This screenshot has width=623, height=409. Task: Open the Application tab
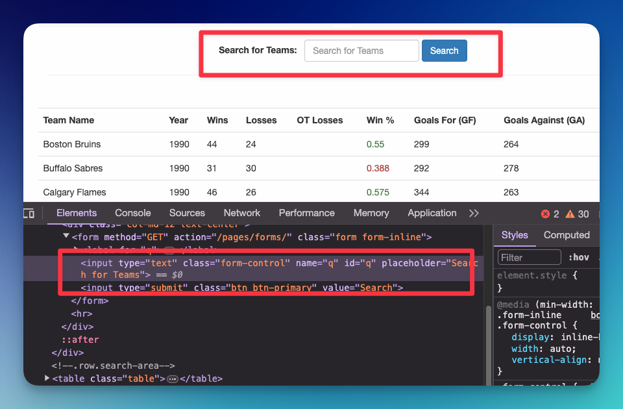pyautogui.click(x=432, y=213)
